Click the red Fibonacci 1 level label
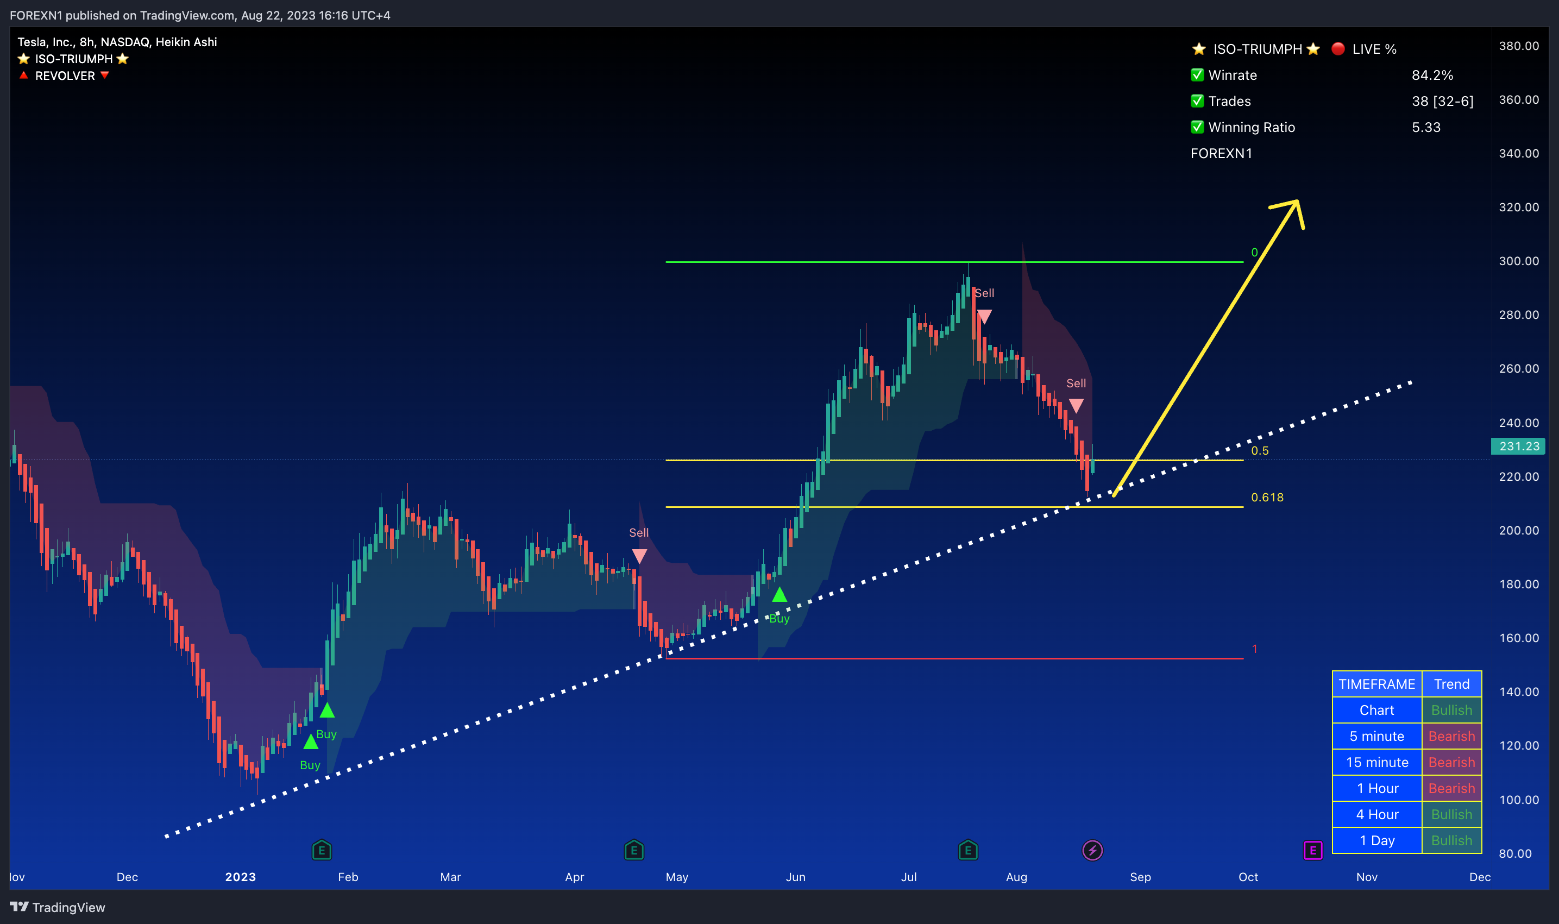Viewport: 1559px width, 924px height. [1255, 649]
